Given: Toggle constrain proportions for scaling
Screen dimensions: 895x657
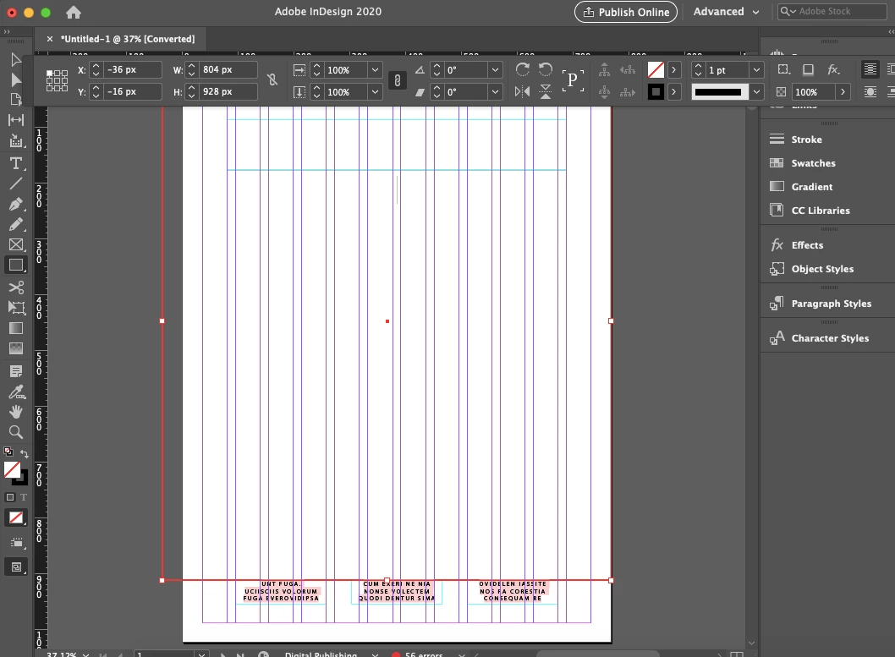Looking at the screenshot, I should 398,80.
